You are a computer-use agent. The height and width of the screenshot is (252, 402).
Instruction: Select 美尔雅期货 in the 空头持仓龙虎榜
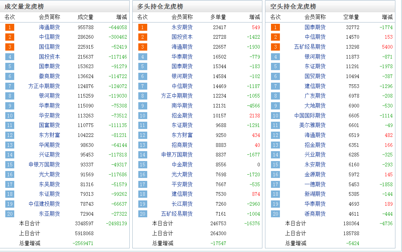312,125
